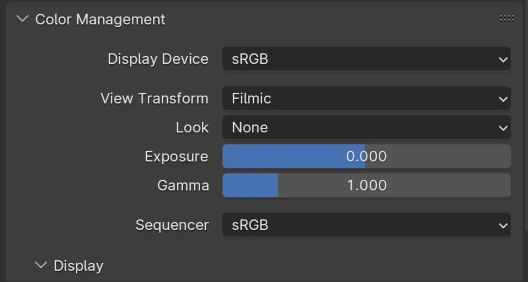Click the Display Device dropdown arrow

coord(503,59)
